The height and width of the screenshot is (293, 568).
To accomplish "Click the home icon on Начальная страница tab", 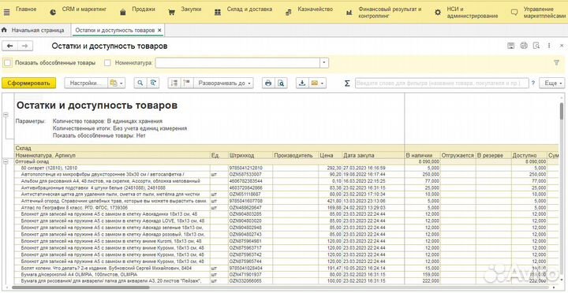I will click(x=5, y=30).
